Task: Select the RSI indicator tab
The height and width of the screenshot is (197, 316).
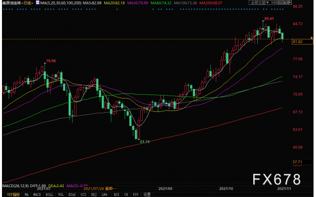Action: 117,195
